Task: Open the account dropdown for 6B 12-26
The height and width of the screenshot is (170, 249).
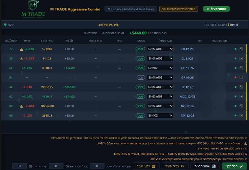Action: [x=160, y=49]
